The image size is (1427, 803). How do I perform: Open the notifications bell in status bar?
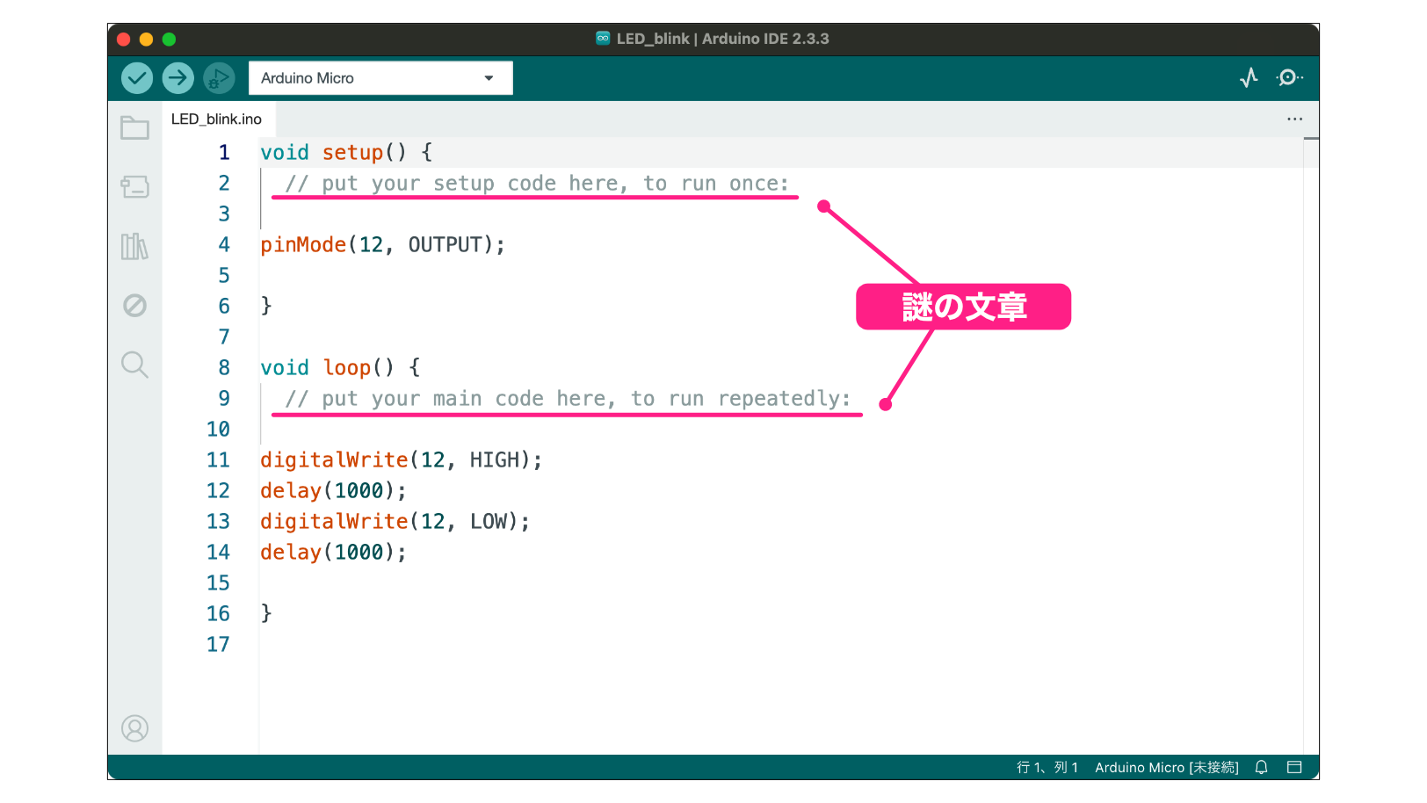(x=1261, y=768)
